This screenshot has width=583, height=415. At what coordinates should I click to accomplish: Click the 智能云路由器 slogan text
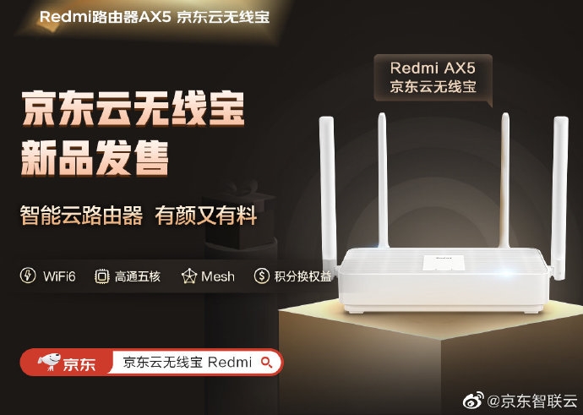(81, 216)
